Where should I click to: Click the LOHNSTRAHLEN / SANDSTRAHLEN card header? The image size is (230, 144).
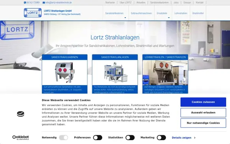click(x=165, y=57)
